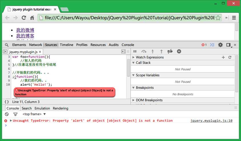This screenshot has height=141, width=241.
Task: Open DevTools settings gear
Action: [x=220, y=45]
